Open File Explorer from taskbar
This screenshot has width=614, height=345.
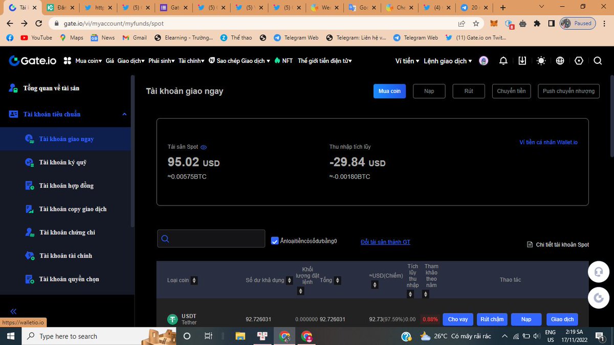tap(240, 336)
